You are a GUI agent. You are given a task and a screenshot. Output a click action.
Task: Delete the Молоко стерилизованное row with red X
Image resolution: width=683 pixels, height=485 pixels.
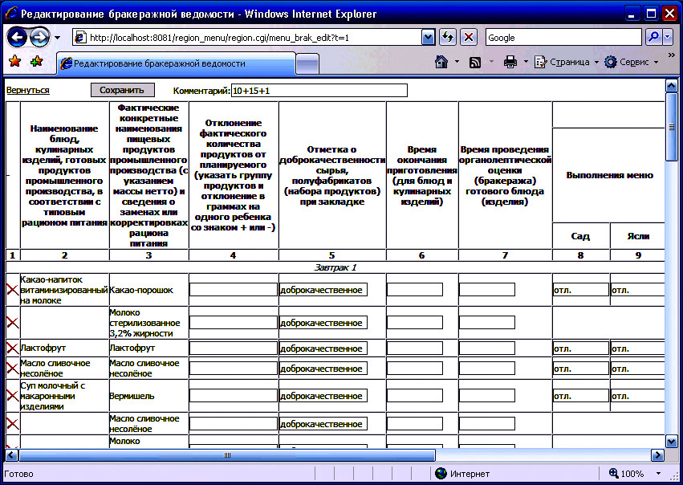13,323
